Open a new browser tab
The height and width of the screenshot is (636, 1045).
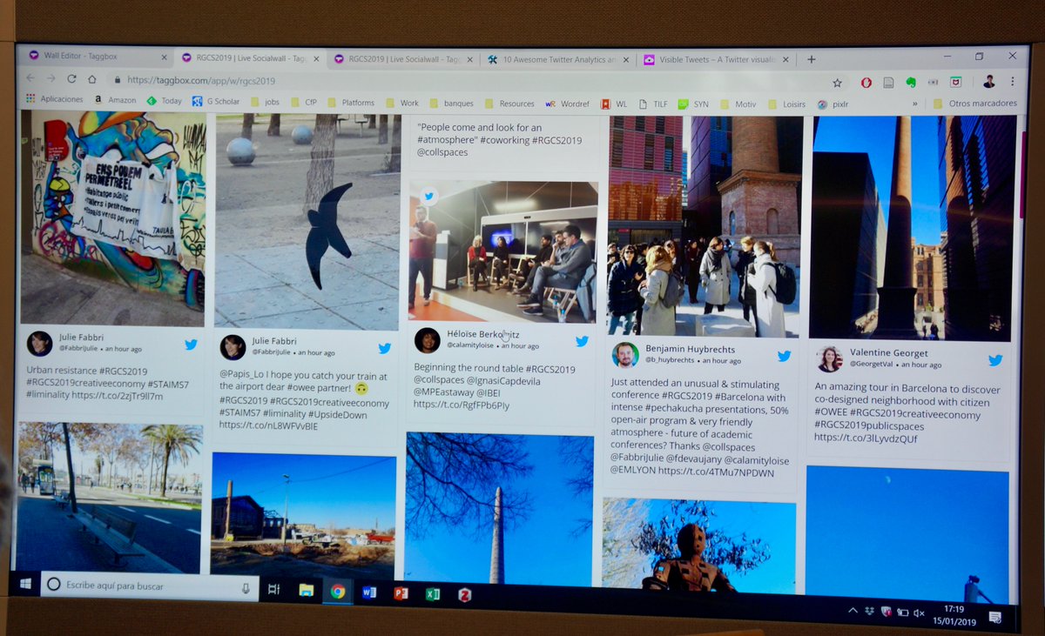click(811, 59)
